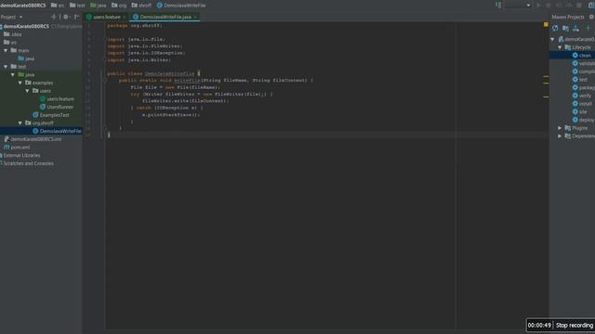Click the shroff breadcrumb in navigation bar
Image resolution: width=595 pixels, height=334 pixels.
[141, 6]
